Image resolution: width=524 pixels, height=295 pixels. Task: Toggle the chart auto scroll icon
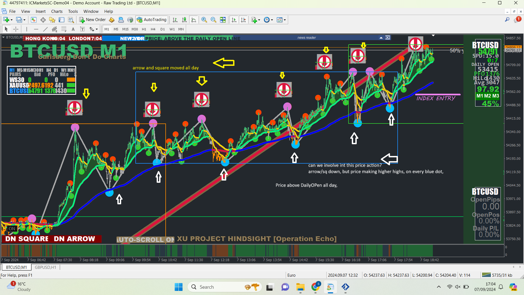point(234,20)
